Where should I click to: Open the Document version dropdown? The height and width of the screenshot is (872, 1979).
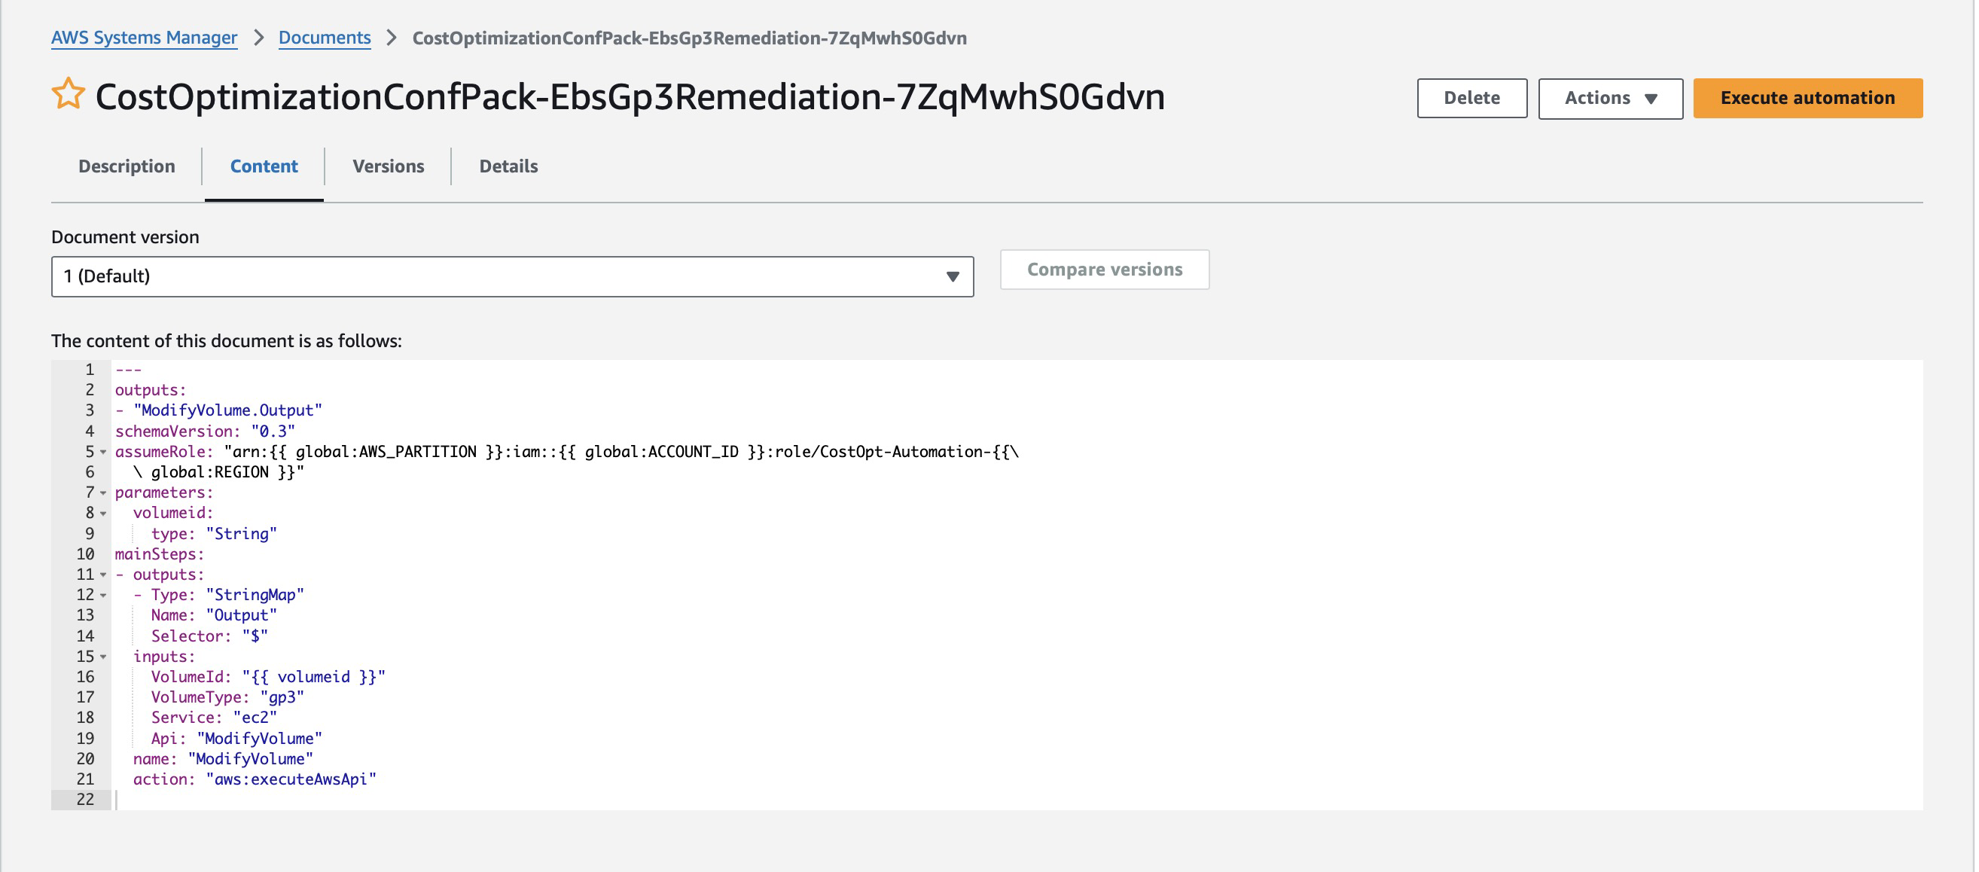(512, 276)
